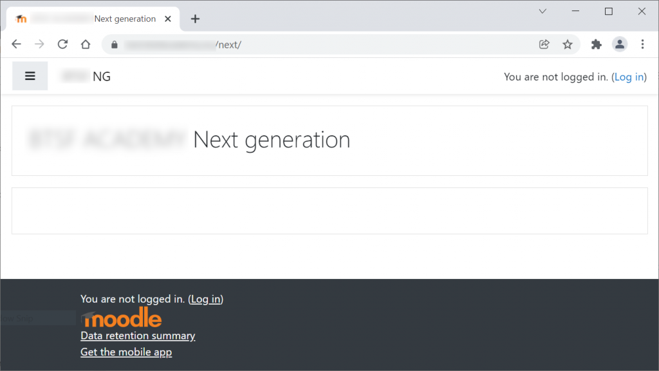Click the Log in link in the footer
The image size is (659, 371).
pos(205,299)
